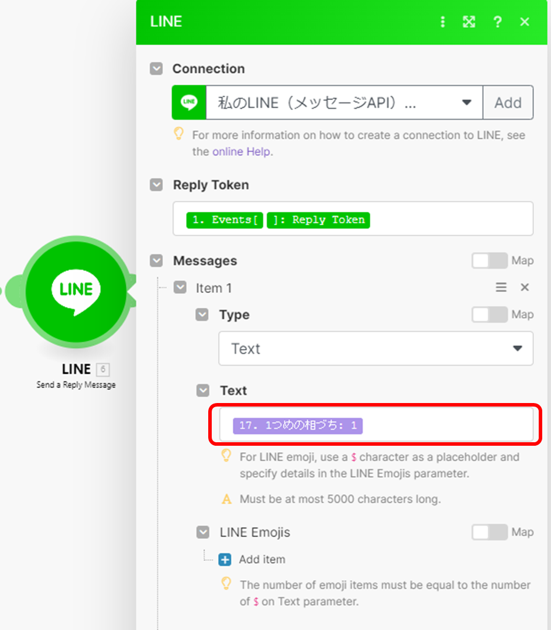The height and width of the screenshot is (630, 551).
Task: Click the Add connection button
Action: [x=508, y=102]
